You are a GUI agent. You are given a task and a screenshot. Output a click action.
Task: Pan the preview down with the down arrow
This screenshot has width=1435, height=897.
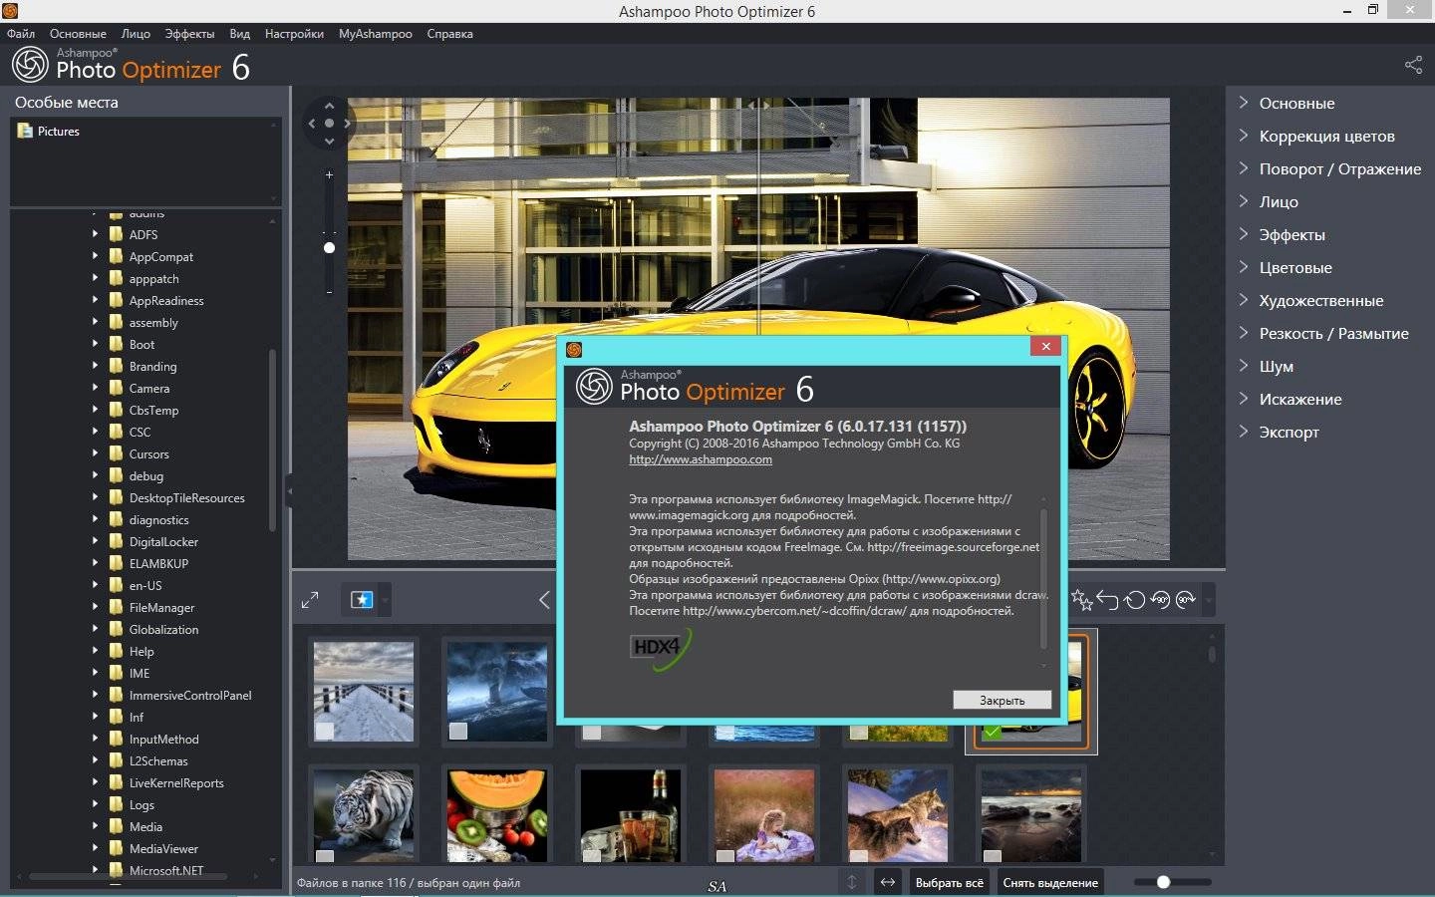(x=329, y=142)
